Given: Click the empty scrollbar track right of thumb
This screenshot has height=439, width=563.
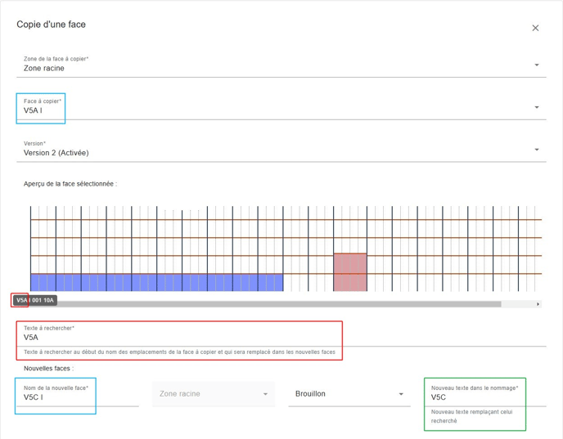Looking at the screenshot, I should point(517,304).
